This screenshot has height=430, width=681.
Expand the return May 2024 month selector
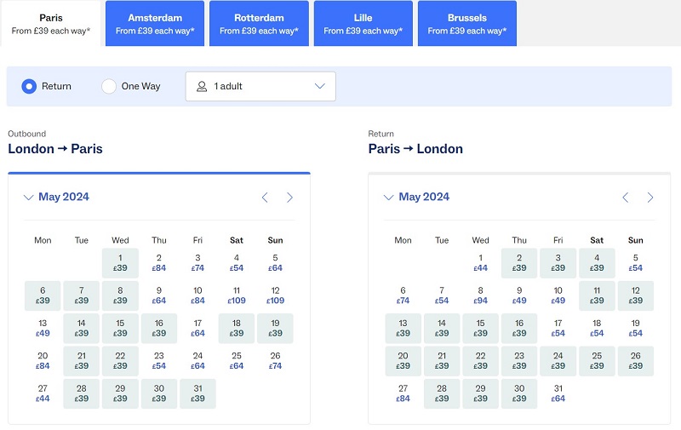pyautogui.click(x=416, y=198)
